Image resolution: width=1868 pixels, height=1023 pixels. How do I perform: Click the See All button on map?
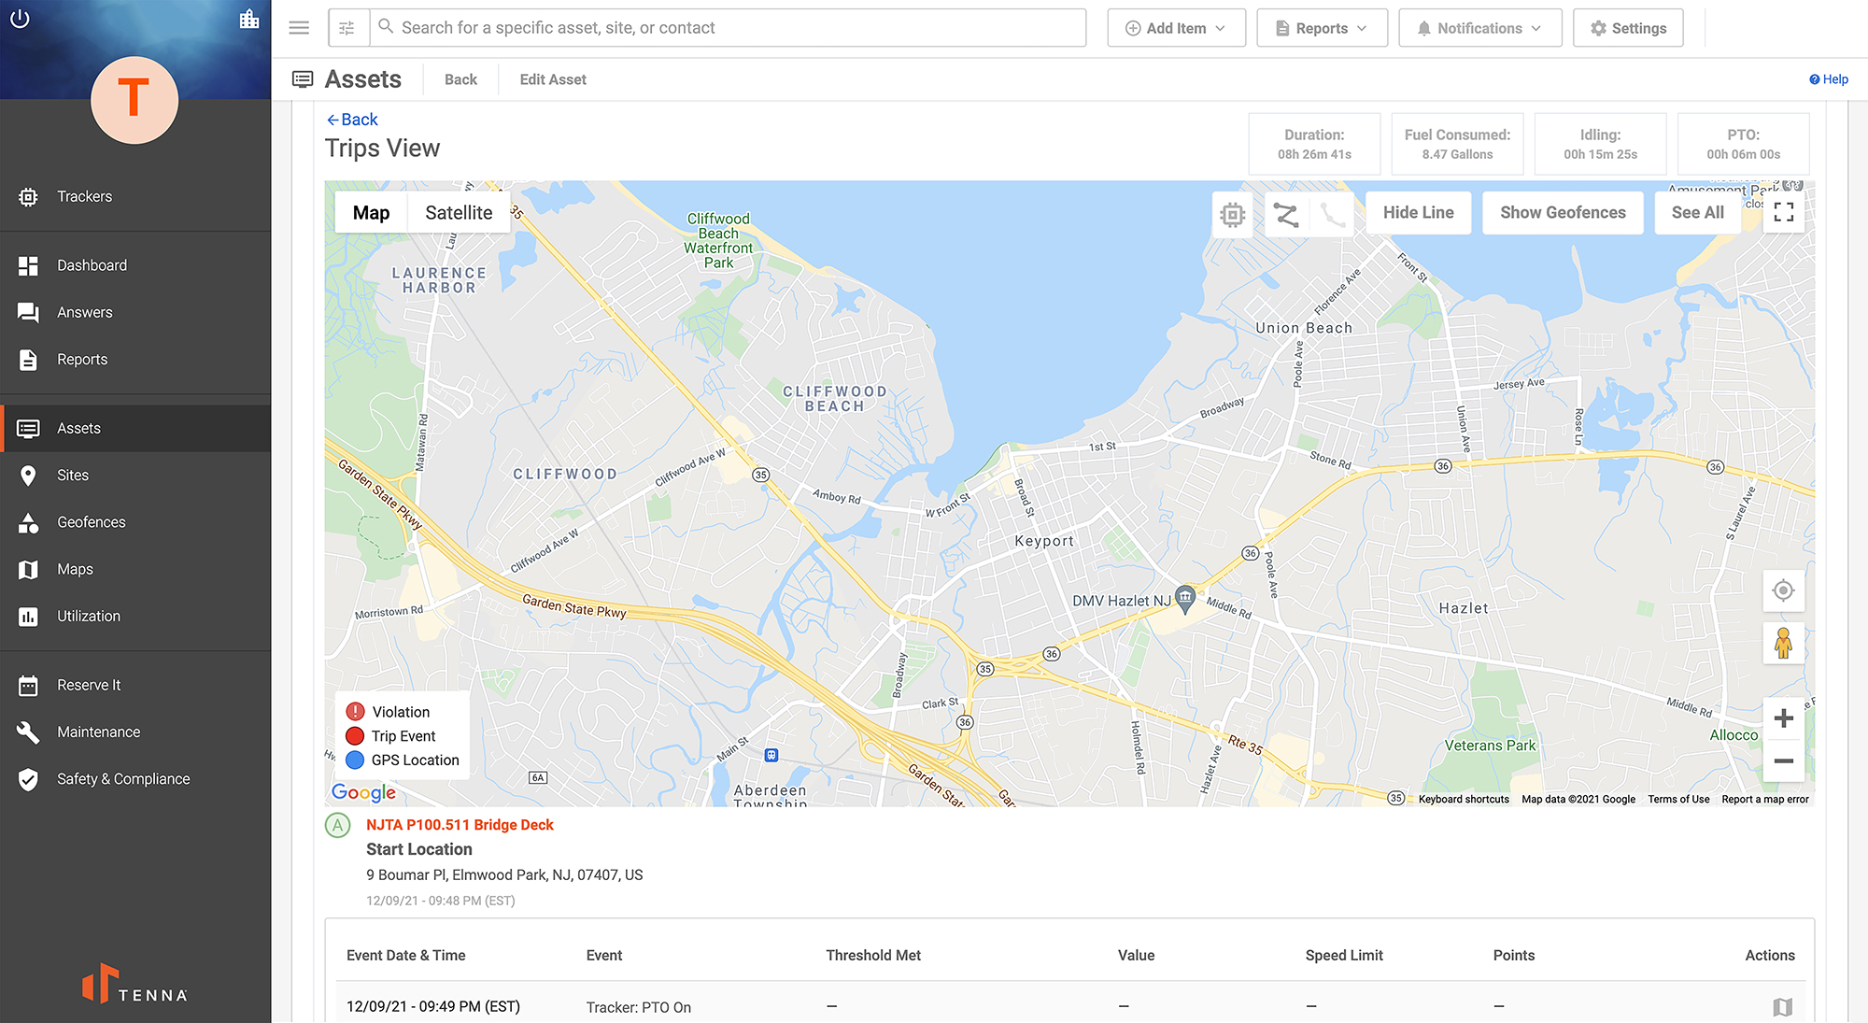pos(1698,212)
